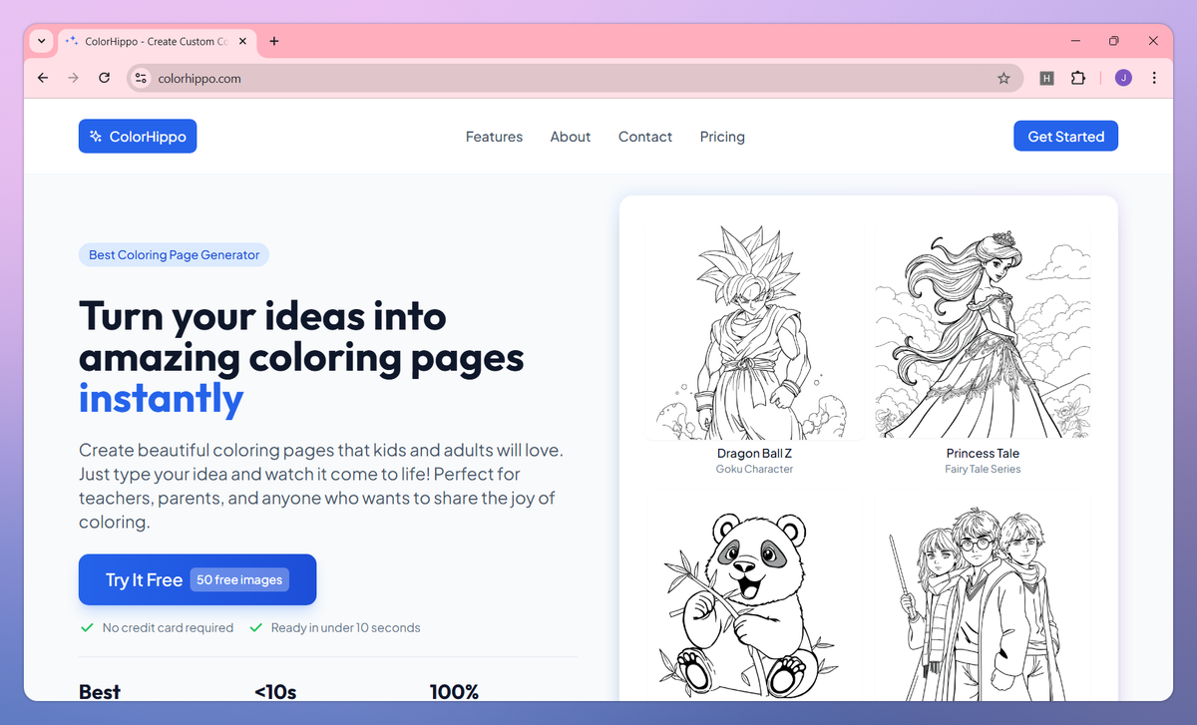This screenshot has width=1197, height=725.
Task: Click the Best Coloring Page Generator badge
Action: click(x=174, y=255)
